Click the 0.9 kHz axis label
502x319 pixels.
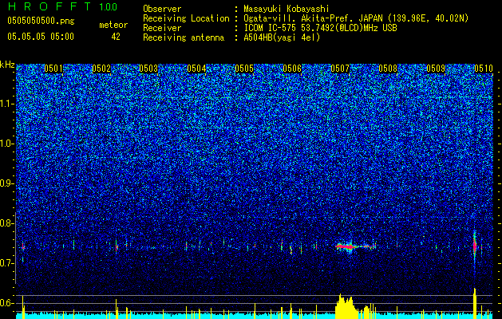7,183
